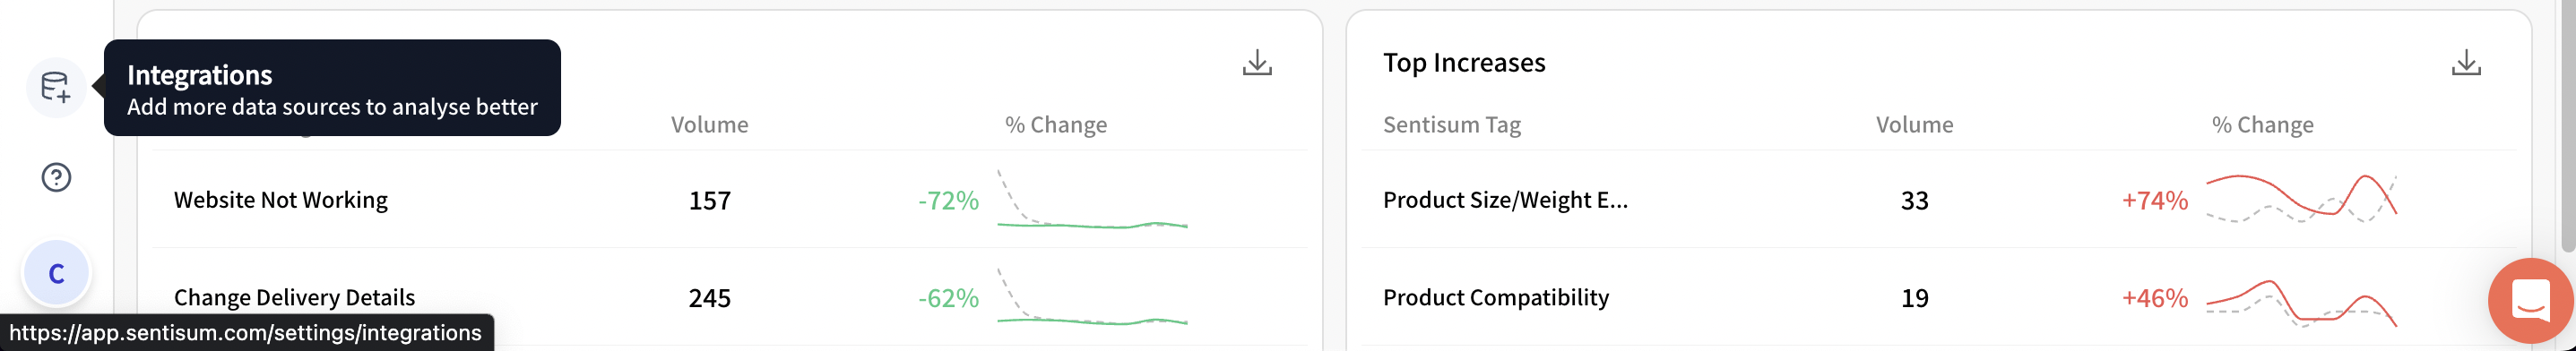Screen dimensions: 2576x351
Task: Open the help question mark icon
Action: tap(56, 178)
